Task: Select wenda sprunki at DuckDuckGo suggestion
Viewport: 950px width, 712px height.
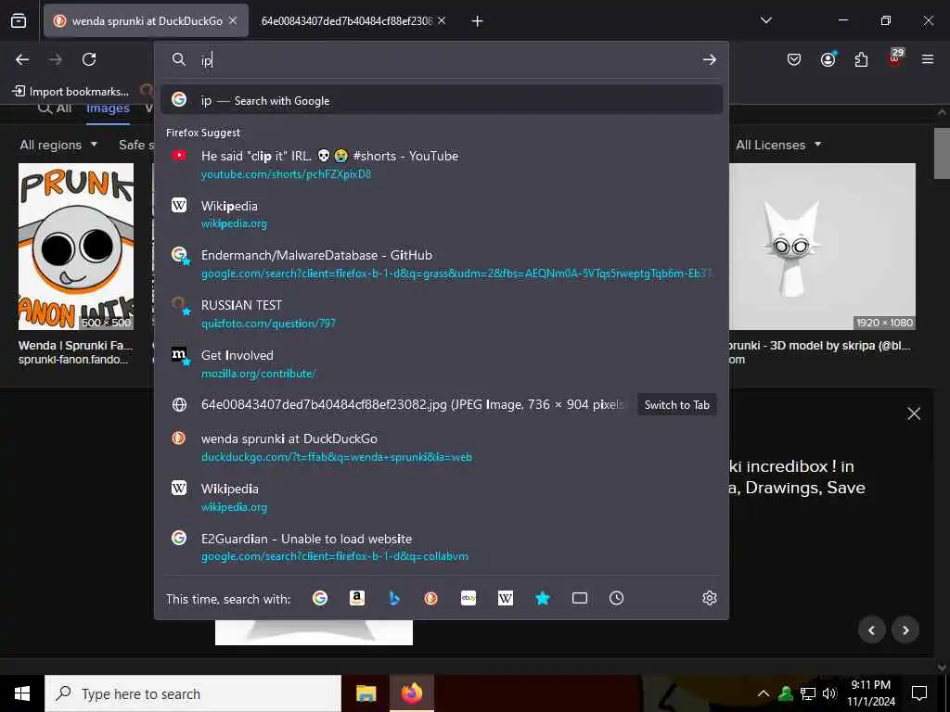Action: tap(442, 448)
